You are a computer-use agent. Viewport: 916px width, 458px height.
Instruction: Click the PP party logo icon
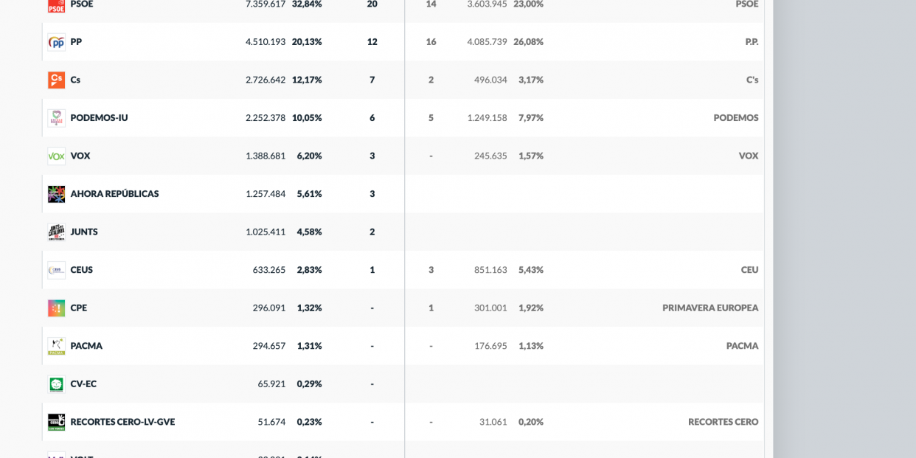56,42
